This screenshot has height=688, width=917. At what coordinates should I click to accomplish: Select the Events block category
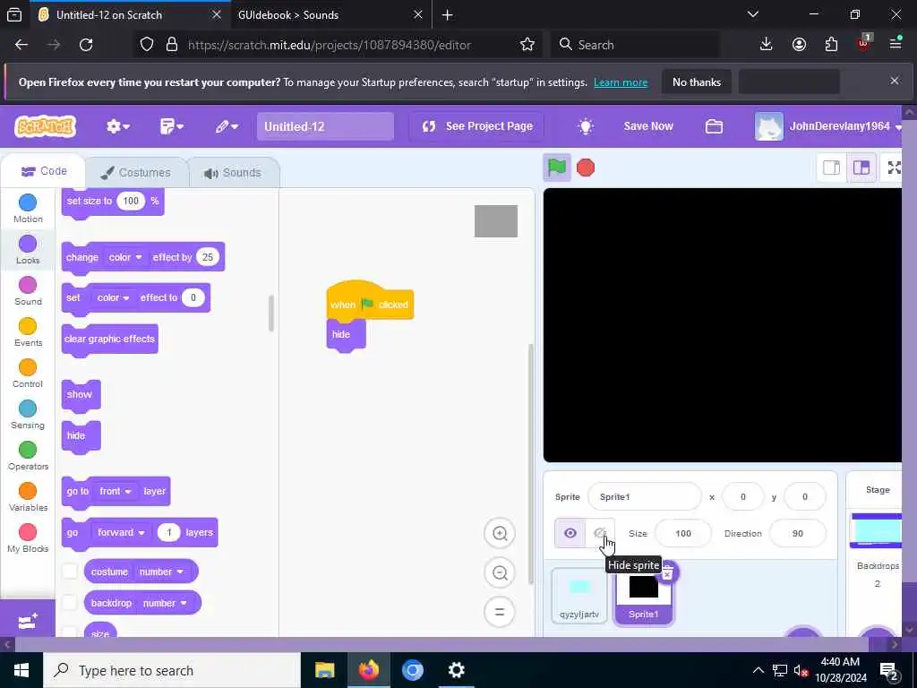[x=28, y=332]
